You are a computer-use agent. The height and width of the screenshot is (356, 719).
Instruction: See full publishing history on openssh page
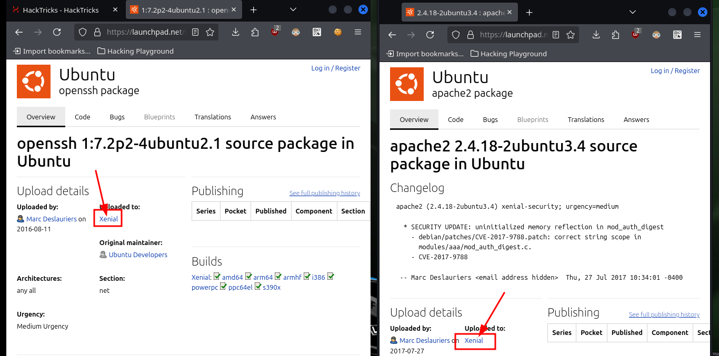coord(325,193)
